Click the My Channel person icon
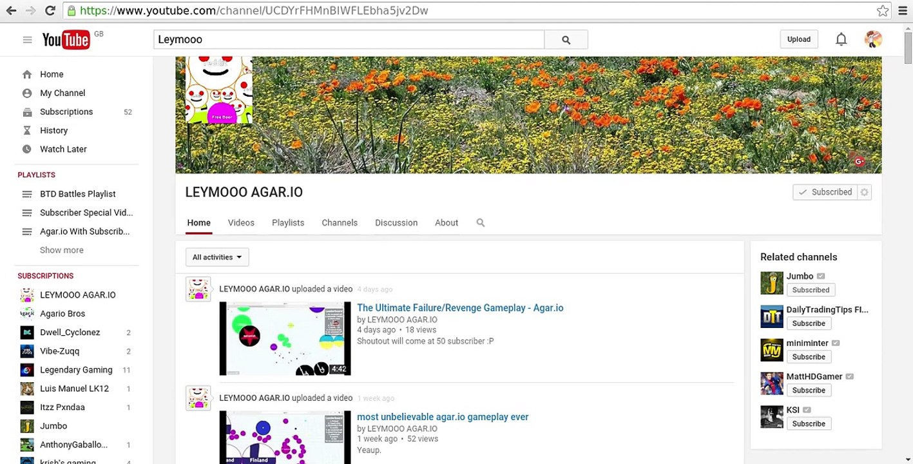The height and width of the screenshot is (464, 913). point(27,93)
